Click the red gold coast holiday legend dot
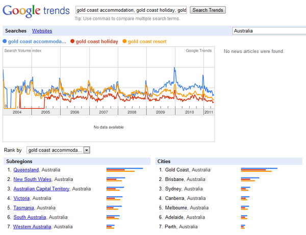The height and width of the screenshot is (235, 306). [72, 41]
